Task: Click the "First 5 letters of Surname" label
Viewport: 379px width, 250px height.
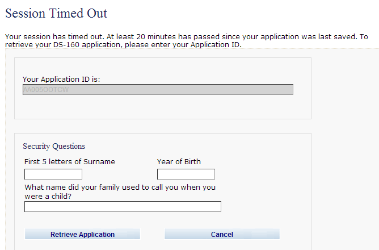Action: (70, 162)
